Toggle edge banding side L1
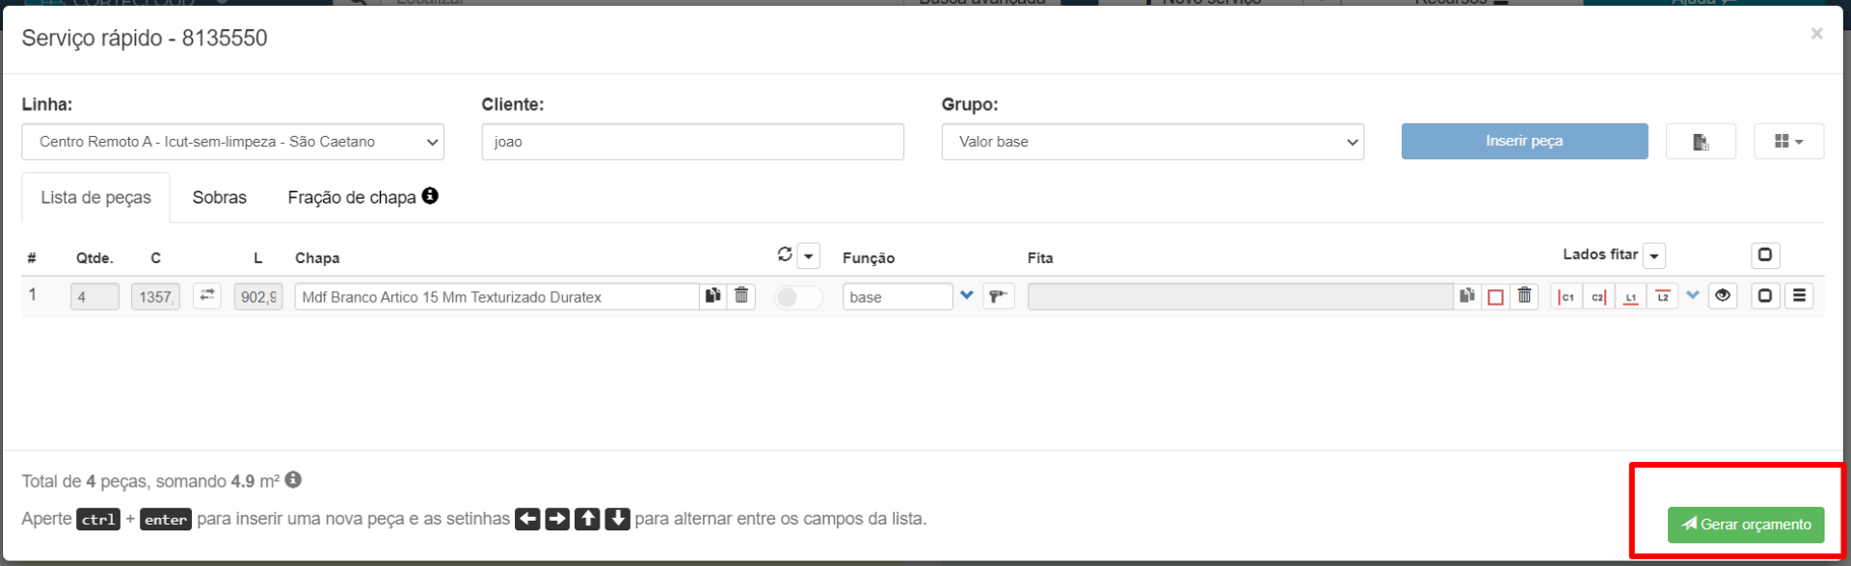 click(x=1630, y=297)
